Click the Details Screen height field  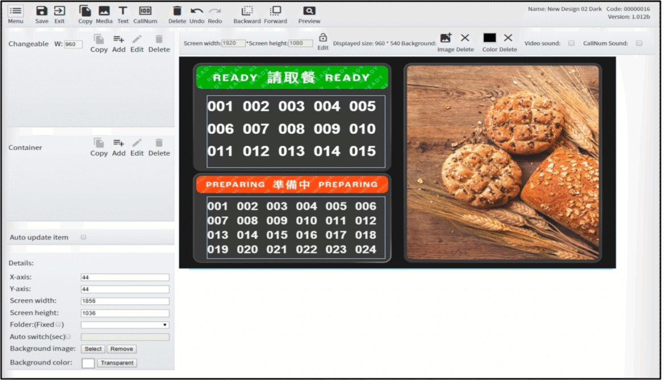click(x=125, y=313)
